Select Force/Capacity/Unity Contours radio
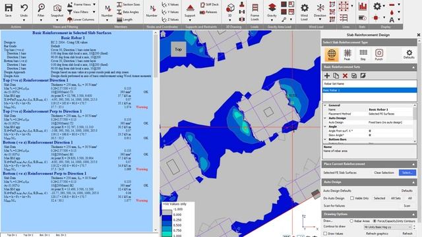The height and width of the screenshot is (237, 422). click(x=375, y=221)
